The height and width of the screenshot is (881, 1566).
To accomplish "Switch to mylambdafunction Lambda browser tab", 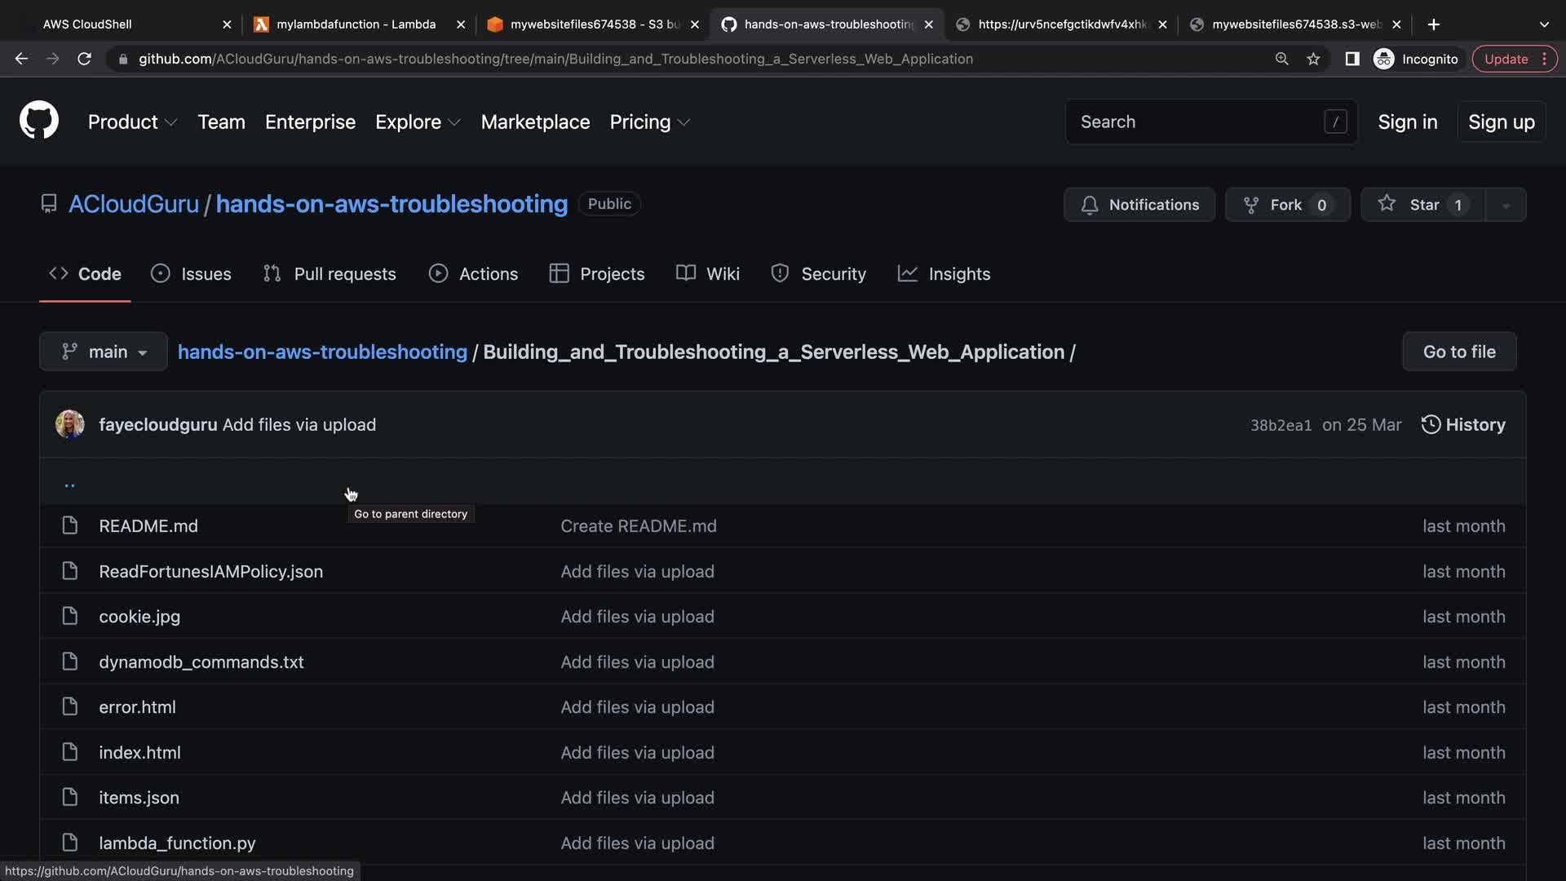I will (356, 24).
